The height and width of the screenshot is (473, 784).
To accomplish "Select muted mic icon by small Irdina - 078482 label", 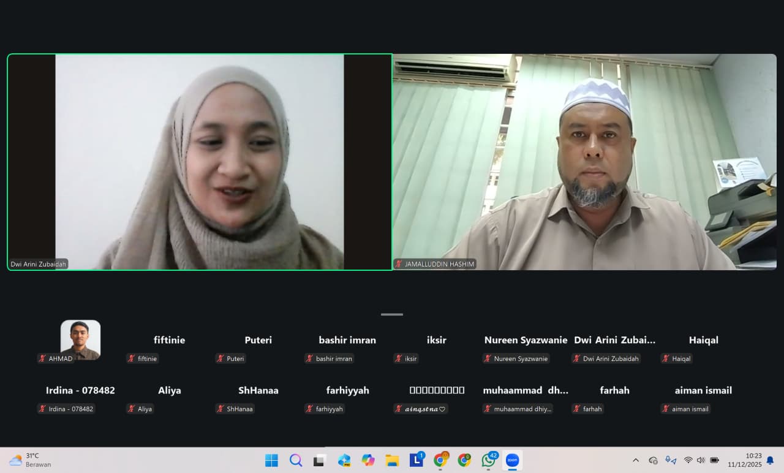I will point(43,409).
